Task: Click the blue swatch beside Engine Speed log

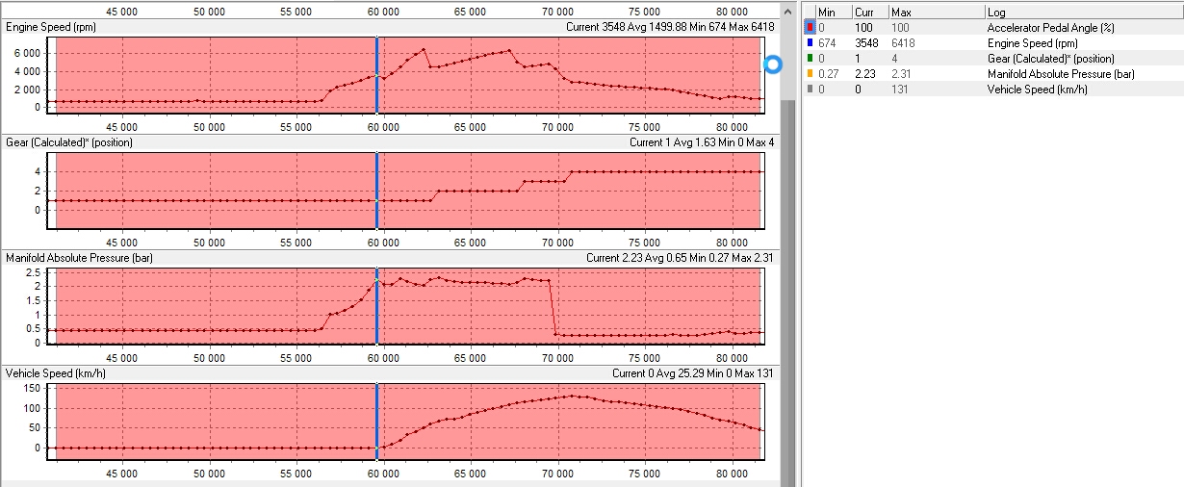Action: click(x=810, y=43)
